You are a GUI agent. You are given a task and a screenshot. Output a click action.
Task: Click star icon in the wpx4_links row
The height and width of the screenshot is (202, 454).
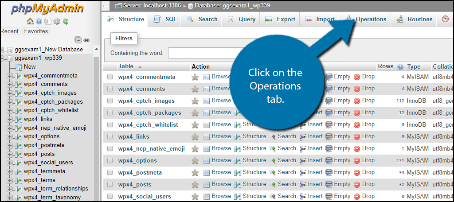click(195, 136)
